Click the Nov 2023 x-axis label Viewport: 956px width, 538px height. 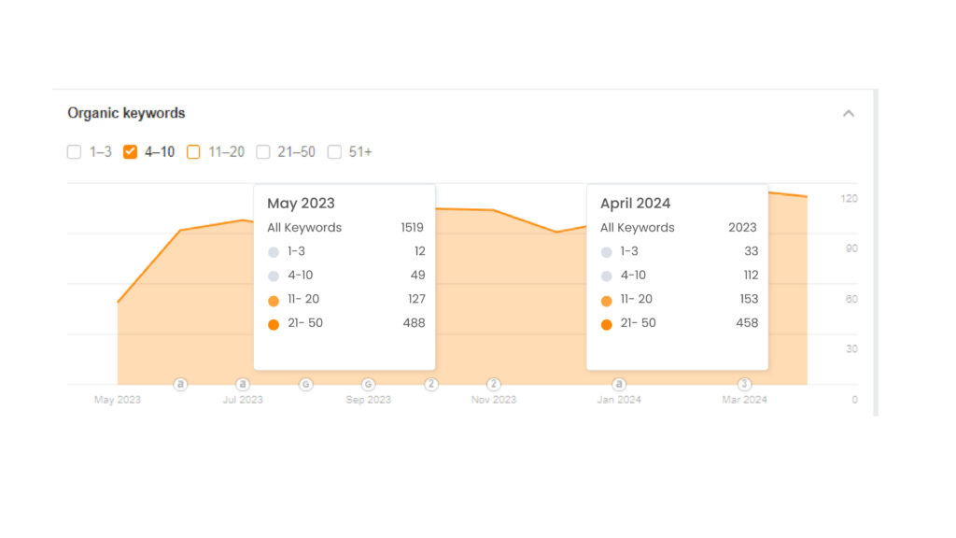[493, 400]
